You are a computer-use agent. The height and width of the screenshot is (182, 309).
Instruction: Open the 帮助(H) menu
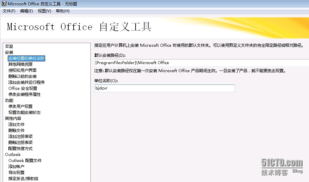point(63,11)
